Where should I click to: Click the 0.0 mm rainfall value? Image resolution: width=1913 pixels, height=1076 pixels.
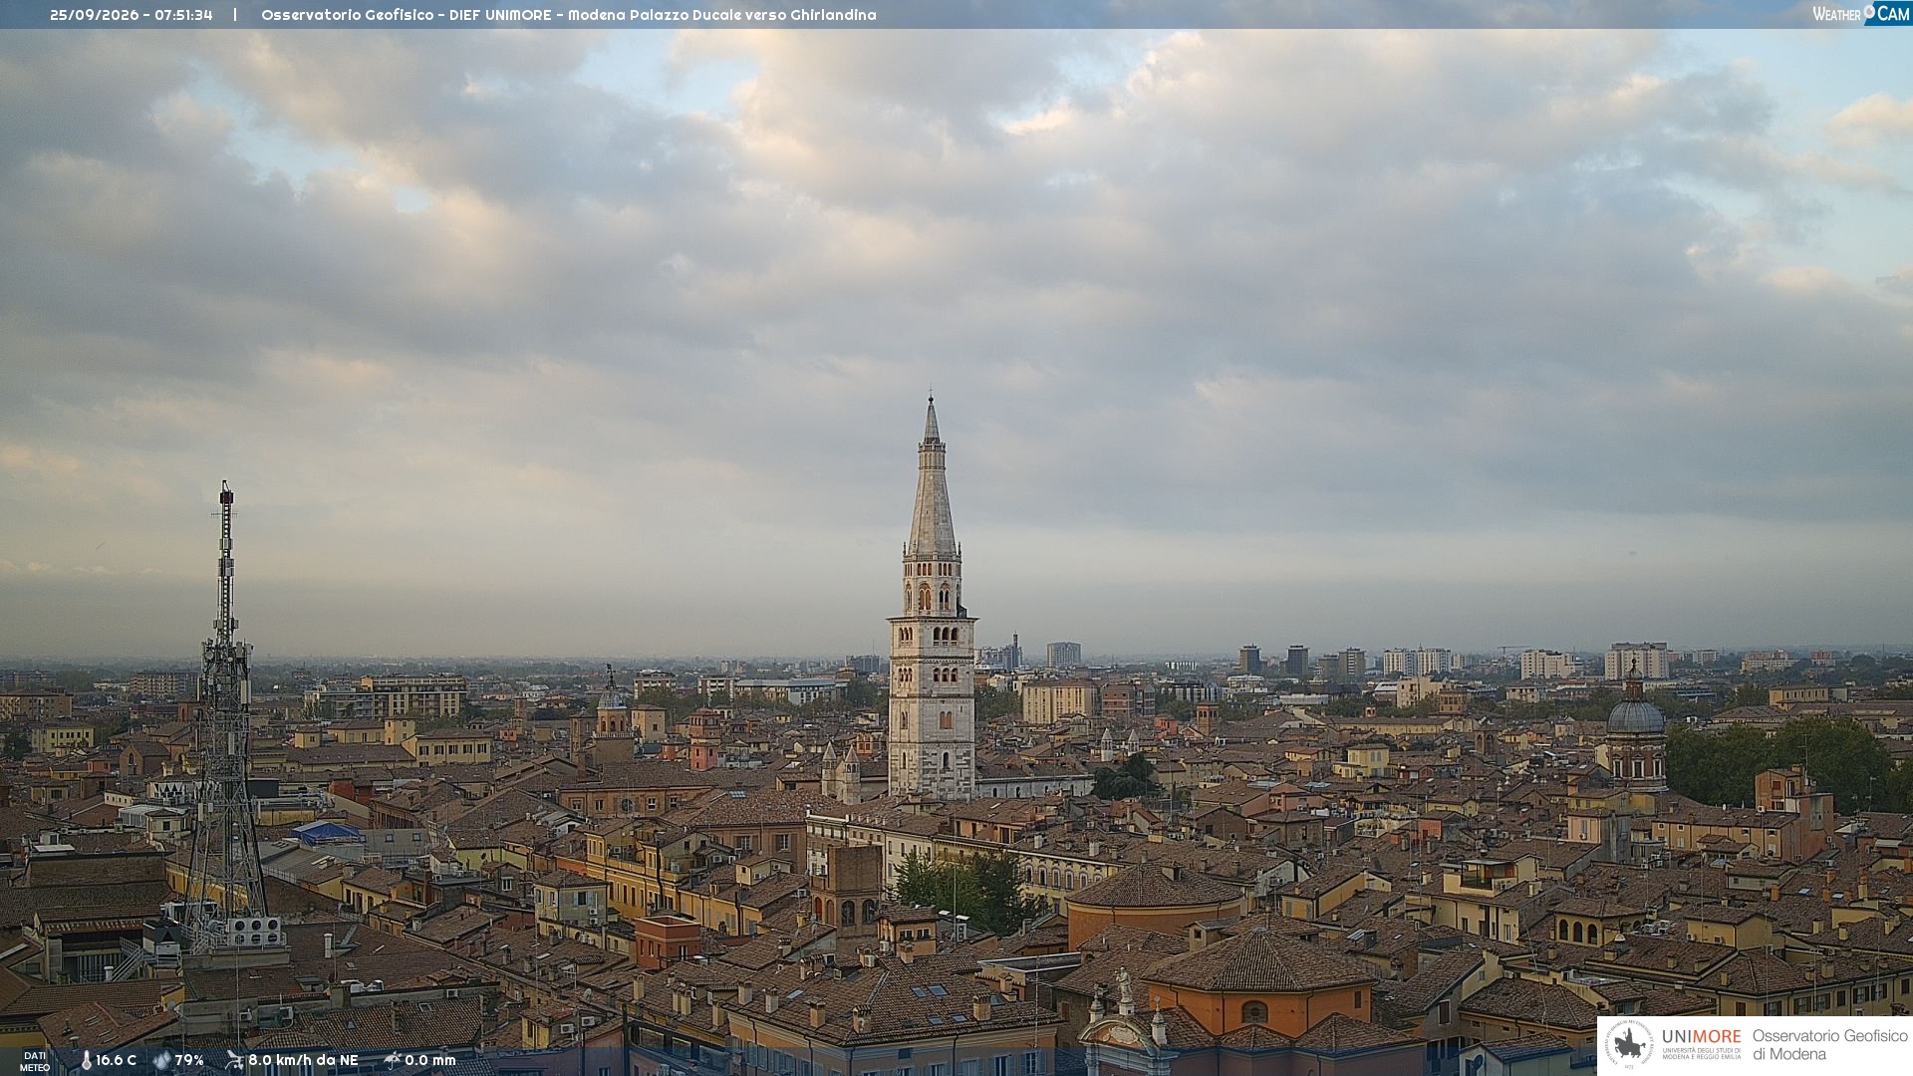pos(430,1060)
